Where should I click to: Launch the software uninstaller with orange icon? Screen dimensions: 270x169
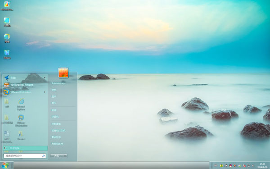[x=25, y=85]
